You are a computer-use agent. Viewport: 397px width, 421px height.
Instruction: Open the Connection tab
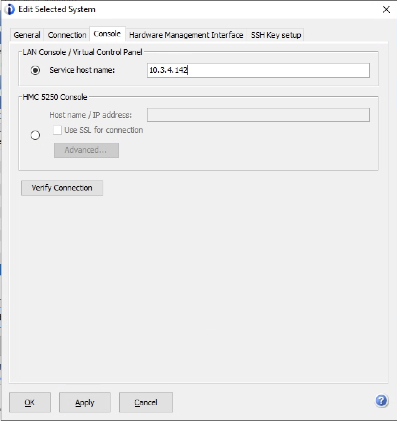(x=67, y=35)
